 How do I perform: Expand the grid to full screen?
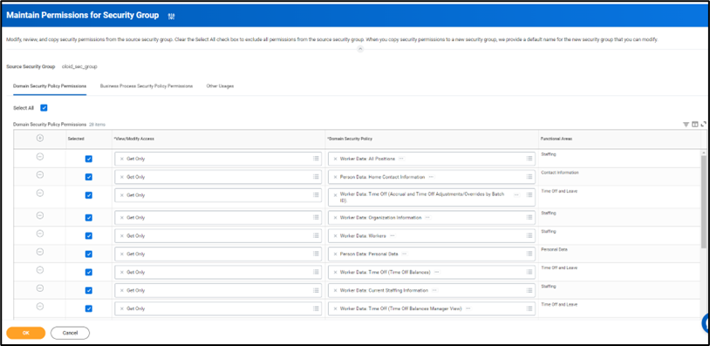pyautogui.click(x=703, y=125)
